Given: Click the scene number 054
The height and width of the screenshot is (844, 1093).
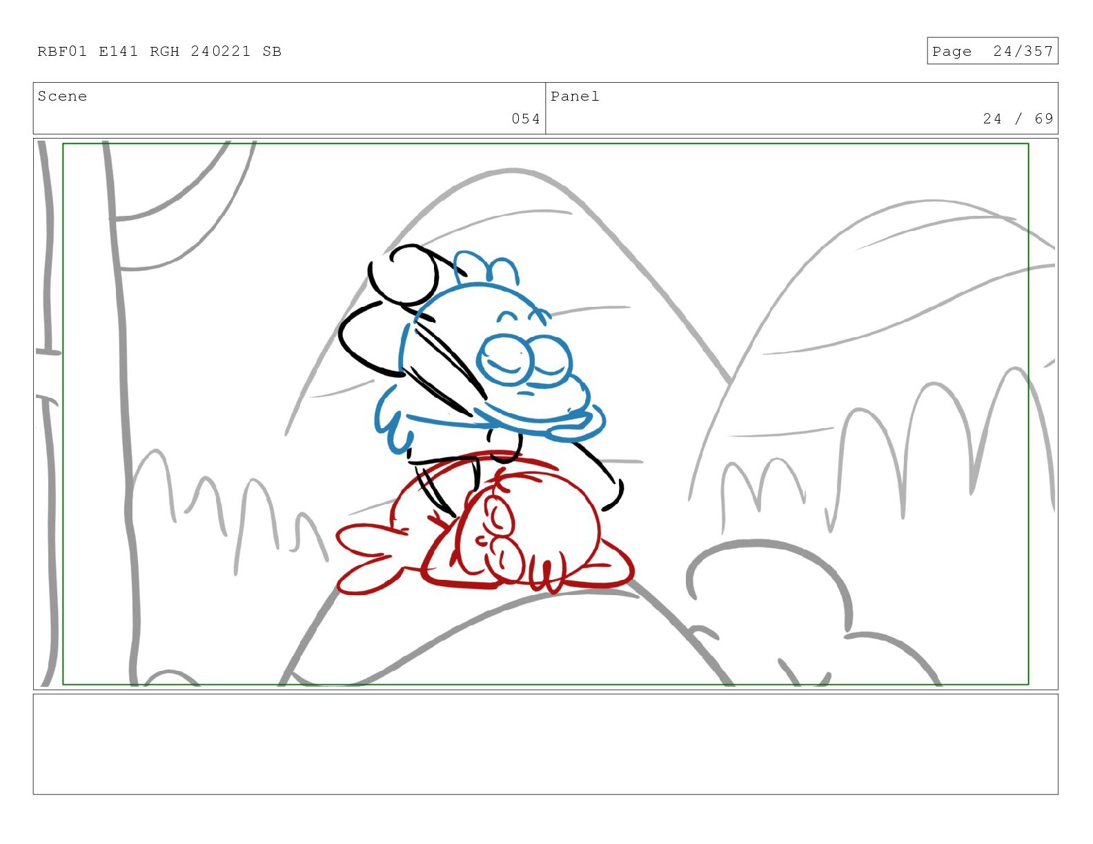Looking at the screenshot, I should 526,119.
